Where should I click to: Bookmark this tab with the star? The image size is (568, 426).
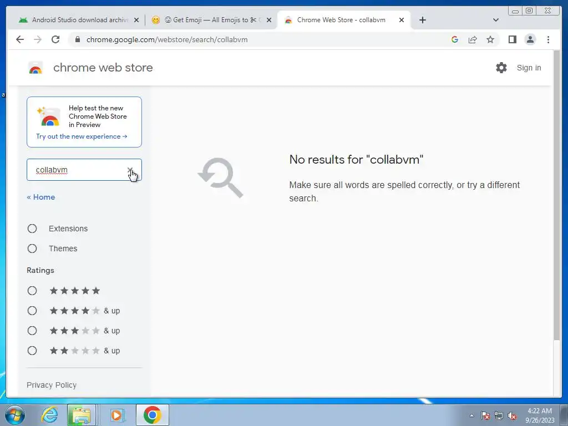coord(490,39)
